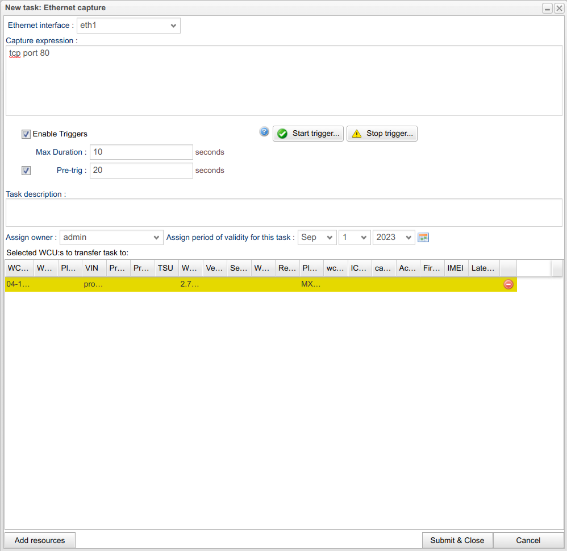Focus the Task description text area
Screen dimensions: 567x551
point(283,213)
